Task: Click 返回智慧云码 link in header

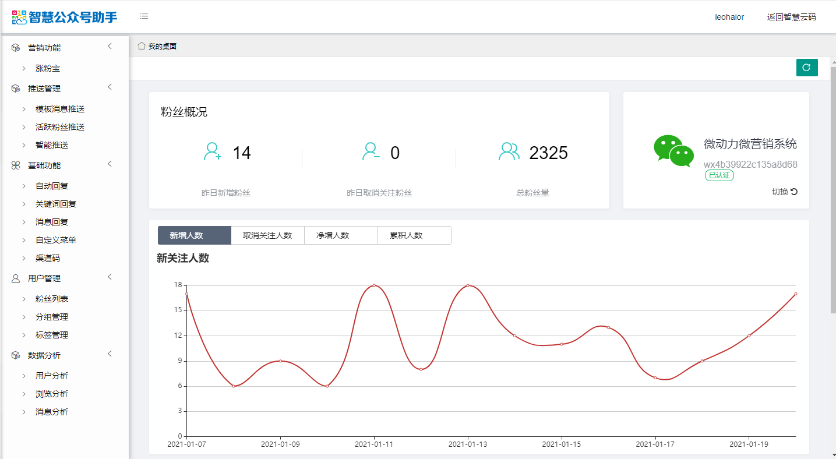Action: click(x=791, y=17)
